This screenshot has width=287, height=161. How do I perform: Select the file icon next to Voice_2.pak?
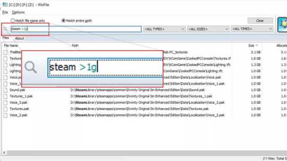[x=5, y=115]
